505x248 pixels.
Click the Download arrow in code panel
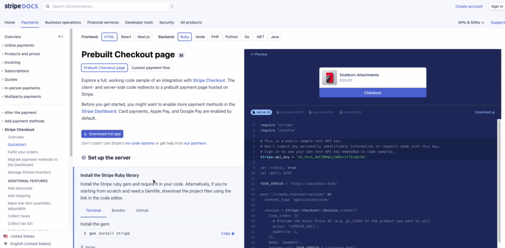coord(493,112)
